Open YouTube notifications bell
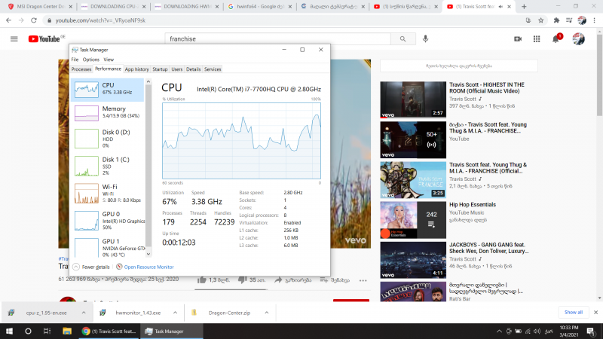Viewport: 603px width, 339px height. pyautogui.click(x=556, y=38)
